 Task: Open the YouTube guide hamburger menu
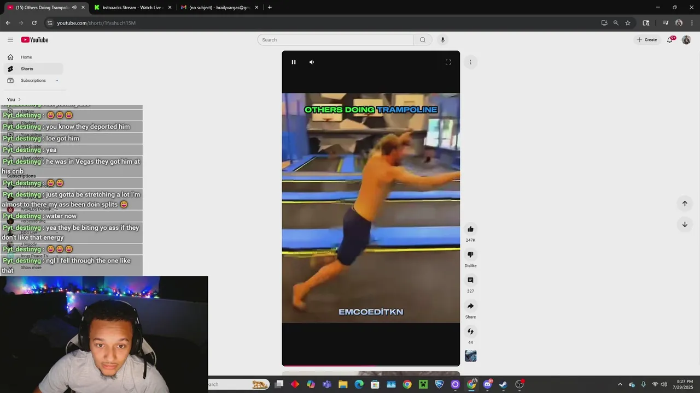point(10,40)
